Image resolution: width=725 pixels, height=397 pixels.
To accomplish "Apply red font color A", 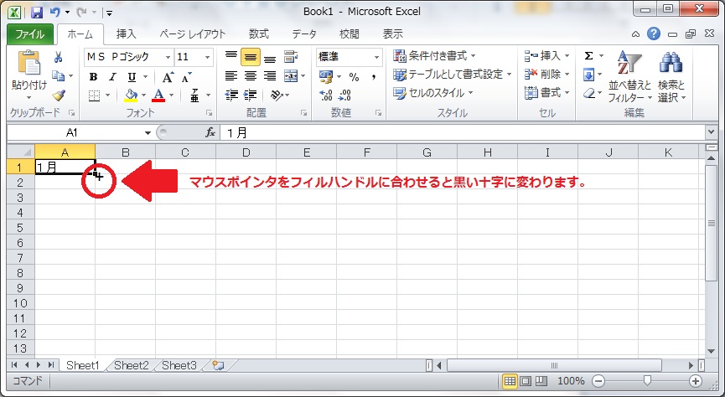I will point(158,95).
